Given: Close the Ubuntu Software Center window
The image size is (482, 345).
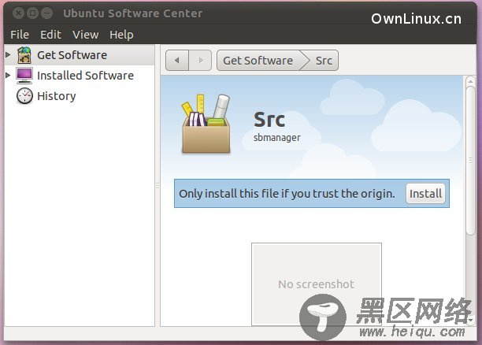Looking at the screenshot, I should click(18, 13).
